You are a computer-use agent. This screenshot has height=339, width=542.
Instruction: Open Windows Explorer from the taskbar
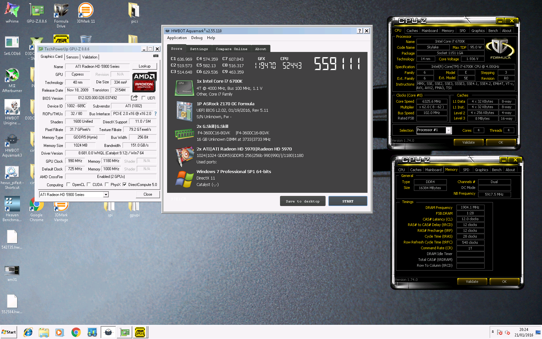tap(44, 332)
